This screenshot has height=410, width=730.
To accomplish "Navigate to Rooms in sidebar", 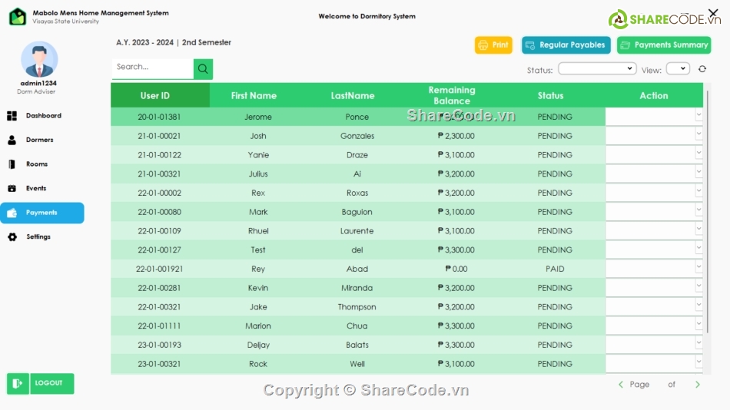I will 36,164.
